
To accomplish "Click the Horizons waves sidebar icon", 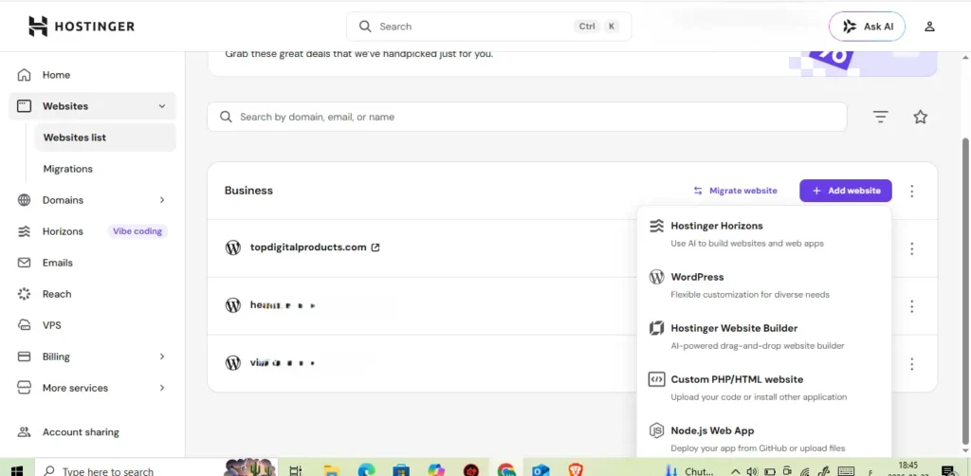I will [24, 231].
